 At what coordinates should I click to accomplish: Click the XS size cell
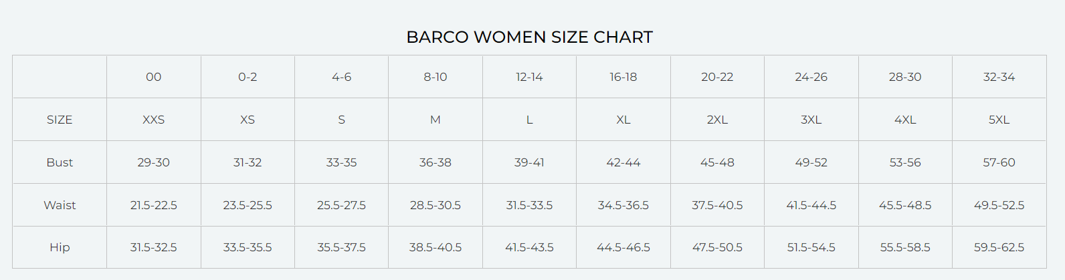click(248, 120)
